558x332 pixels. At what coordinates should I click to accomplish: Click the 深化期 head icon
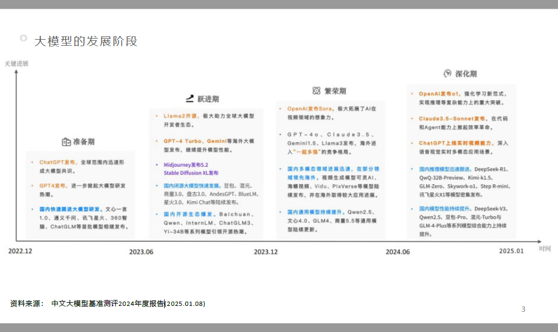click(447, 73)
